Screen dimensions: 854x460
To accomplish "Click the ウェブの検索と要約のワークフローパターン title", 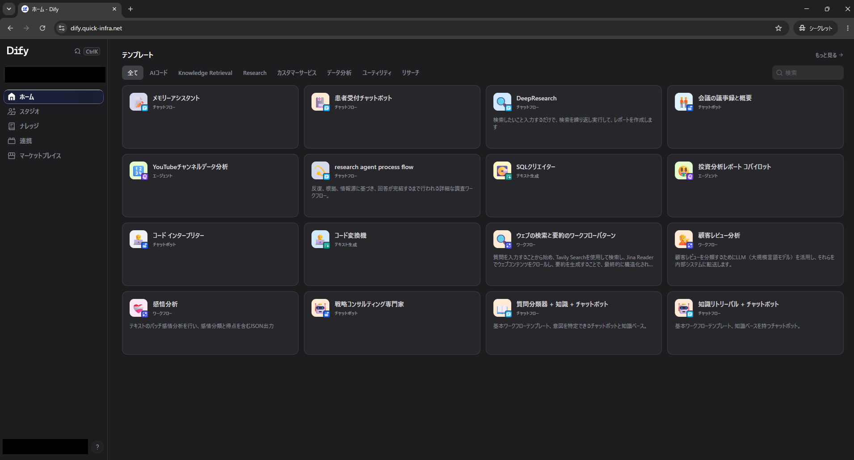I will point(566,236).
